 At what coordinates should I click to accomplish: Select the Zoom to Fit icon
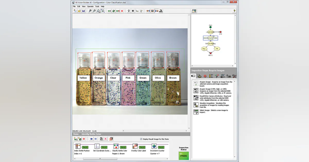pyautogui.click(x=103, y=11)
